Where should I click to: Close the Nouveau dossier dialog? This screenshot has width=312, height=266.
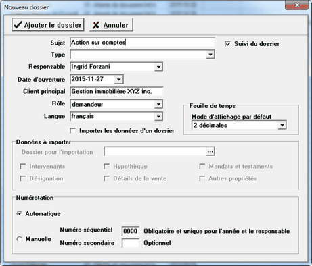(296, 5)
